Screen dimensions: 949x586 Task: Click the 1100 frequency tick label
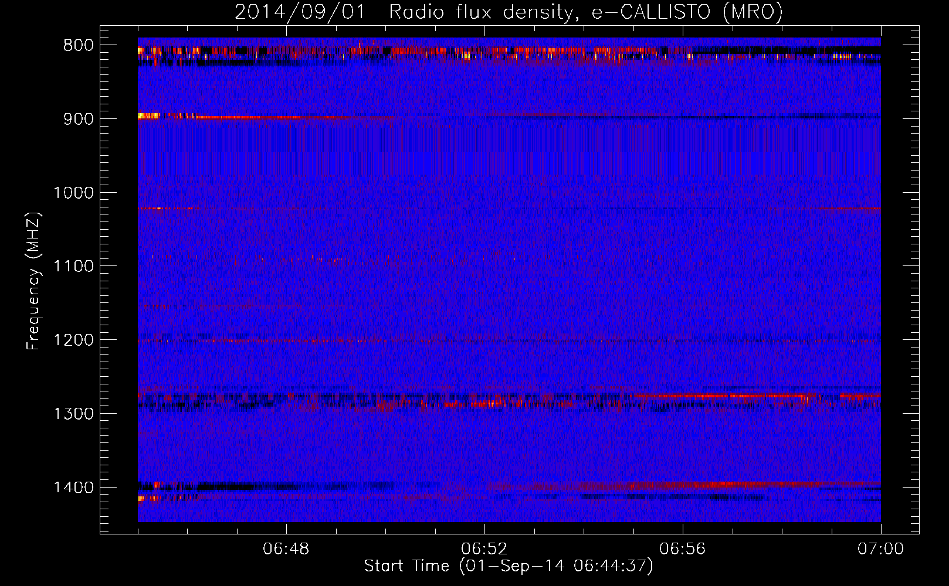(x=74, y=267)
